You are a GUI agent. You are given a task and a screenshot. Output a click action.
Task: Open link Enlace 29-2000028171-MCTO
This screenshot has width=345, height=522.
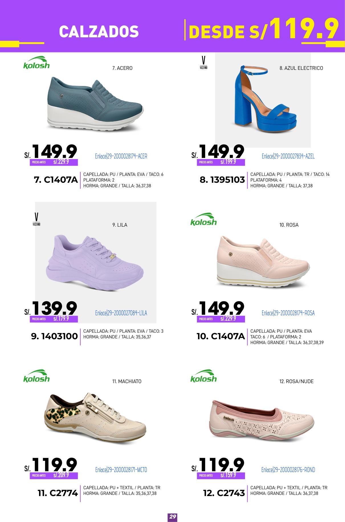coord(121,470)
